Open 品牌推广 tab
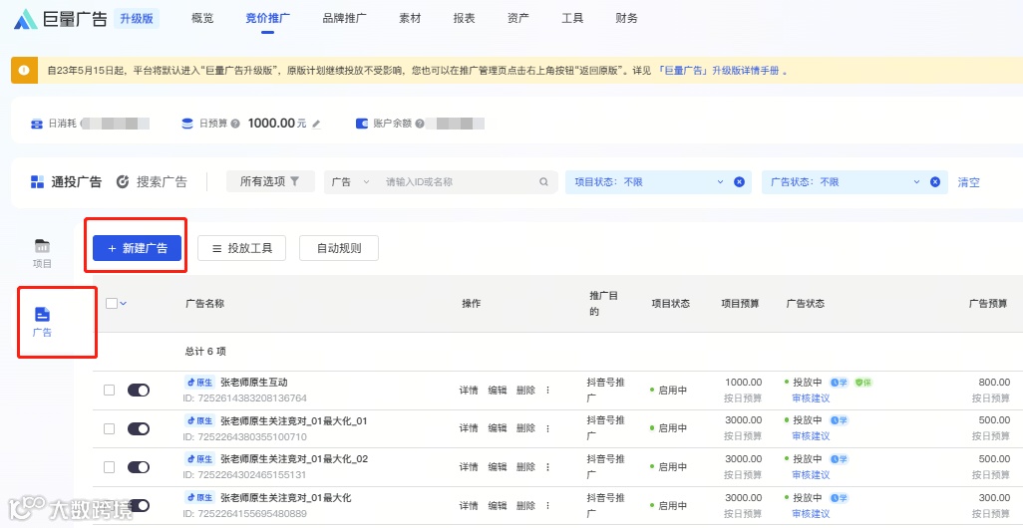Viewport: 1023px width, 528px height. pyautogui.click(x=344, y=18)
